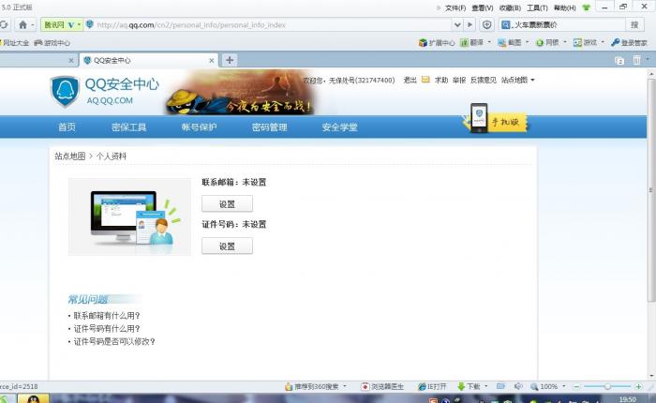Expand the address bar history dropdown
This screenshot has width=656, height=403.
click(457, 24)
